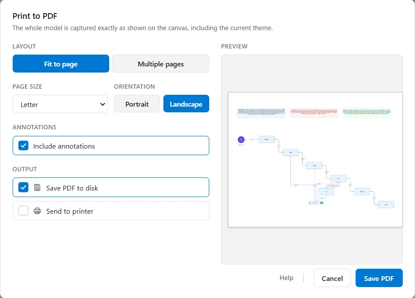Image resolution: width=415 pixels, height=298 pixels.
Task: Open the Help link
Action: [287, 278]
